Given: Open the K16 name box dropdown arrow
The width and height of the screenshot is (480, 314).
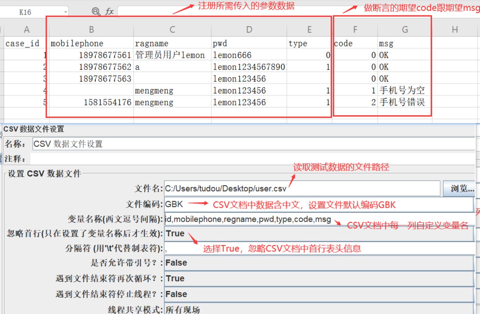Looking at the screenshot, I should (65, 12).
